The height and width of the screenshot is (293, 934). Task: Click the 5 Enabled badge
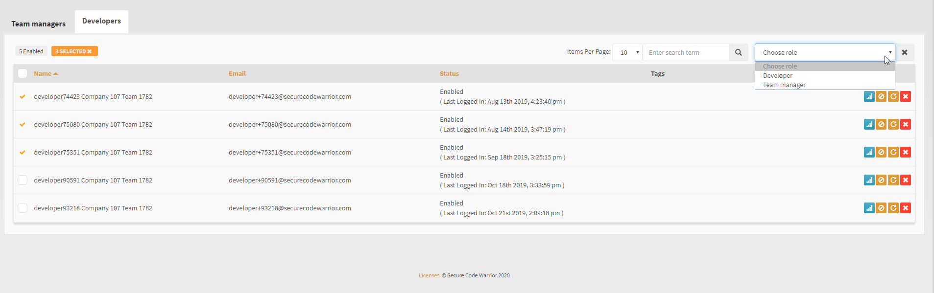tap(31, 51)
